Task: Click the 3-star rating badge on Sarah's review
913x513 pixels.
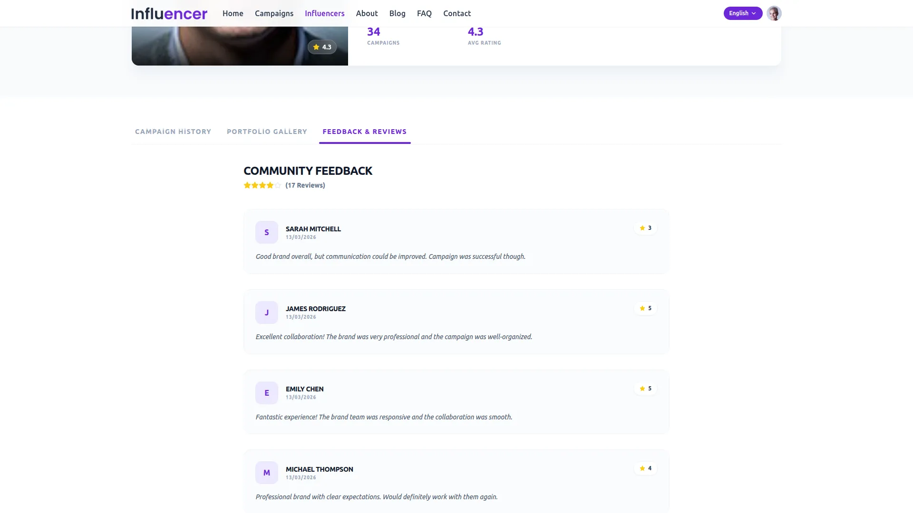Action: point(645,228)
